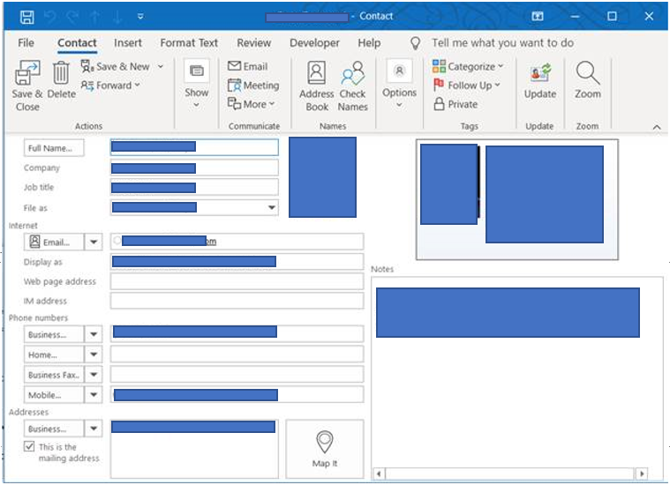670x485 pixels.
Task: Click the Business Fax... button
Action: click(54, 375)
